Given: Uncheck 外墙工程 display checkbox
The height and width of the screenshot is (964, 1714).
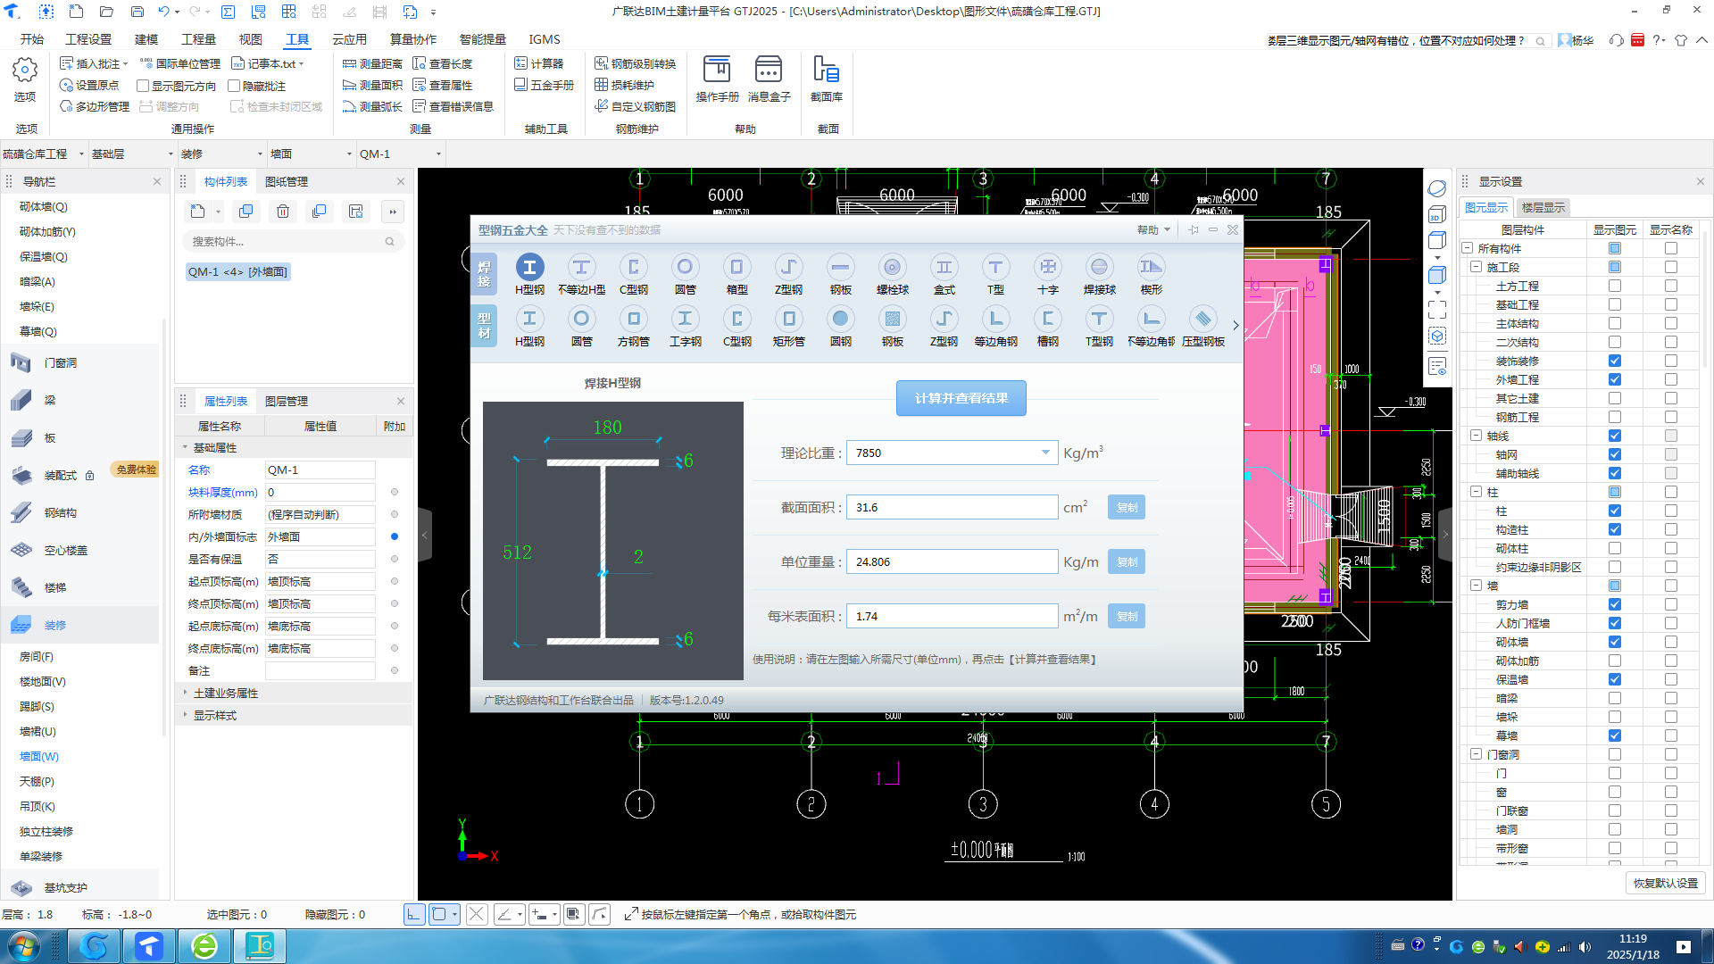Looking at the screenshot, I should (1615, 379).
